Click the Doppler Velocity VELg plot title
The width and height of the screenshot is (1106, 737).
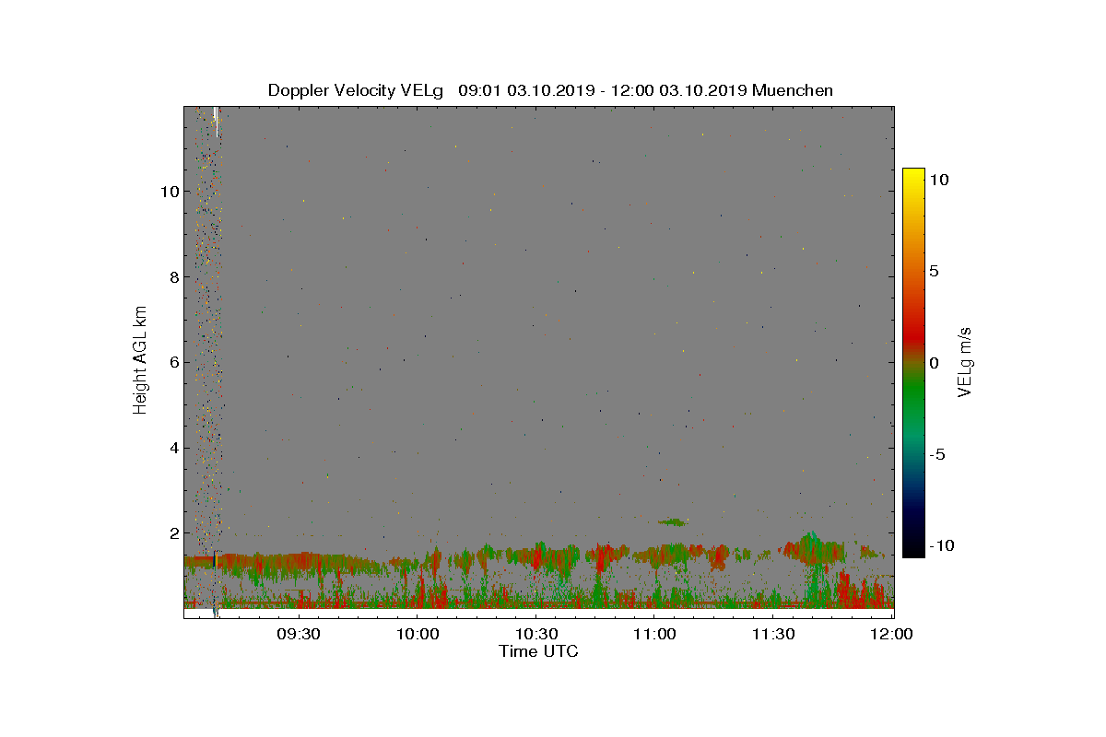coord(550,90)
